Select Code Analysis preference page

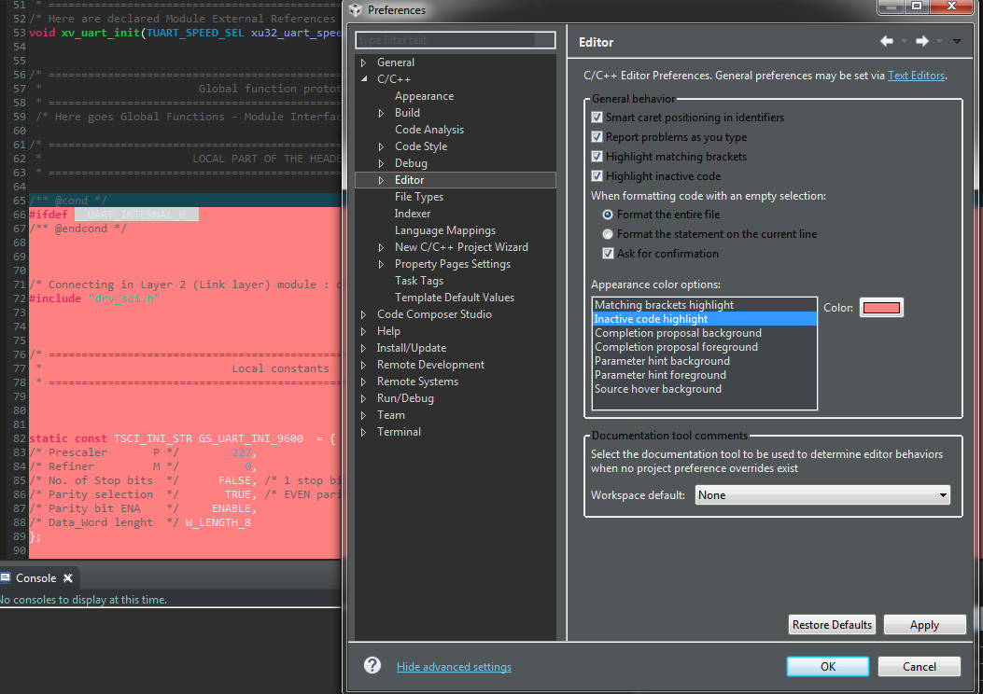[x=428, y=130]
